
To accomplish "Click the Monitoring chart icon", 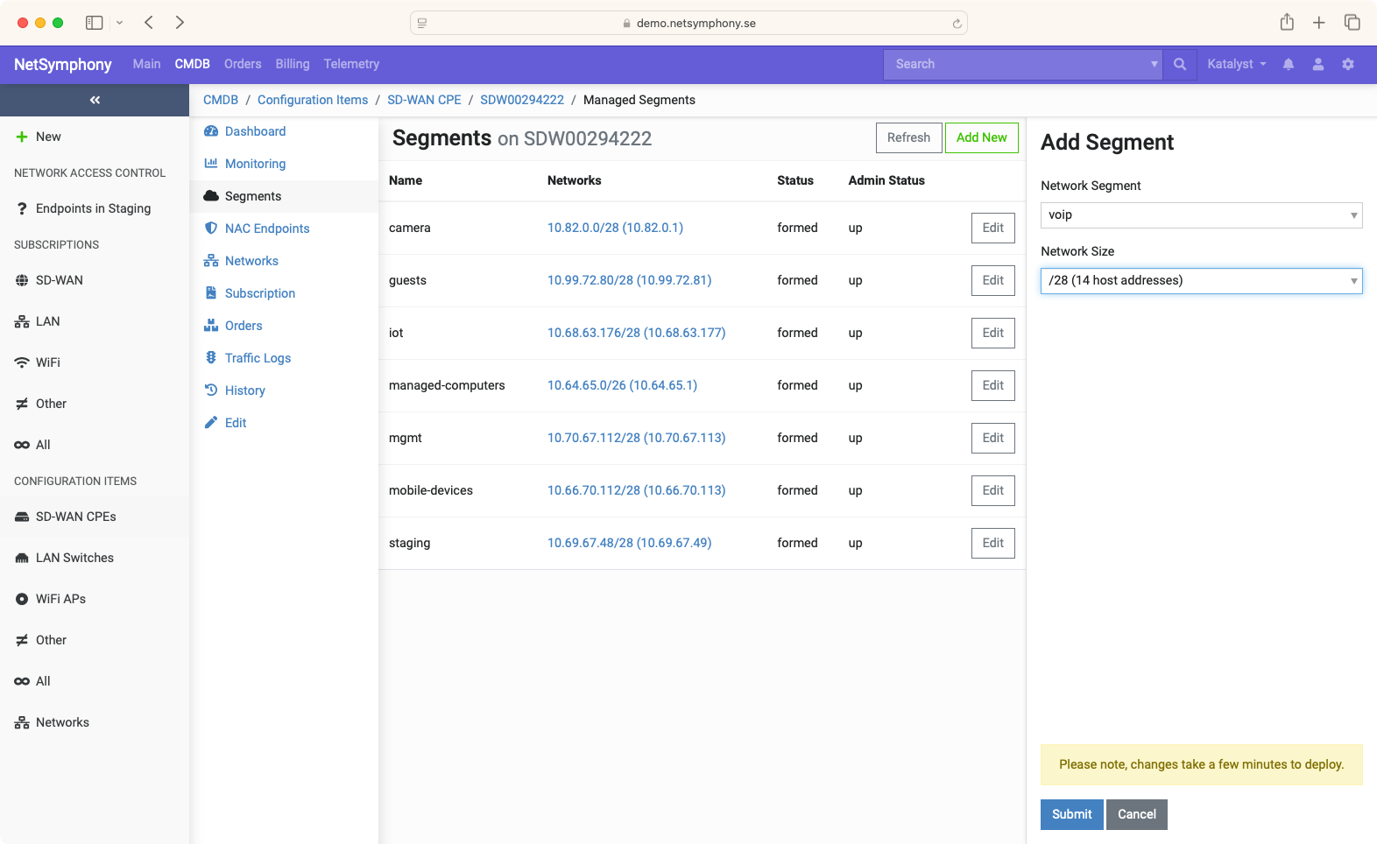I will (x=211, y=164).
